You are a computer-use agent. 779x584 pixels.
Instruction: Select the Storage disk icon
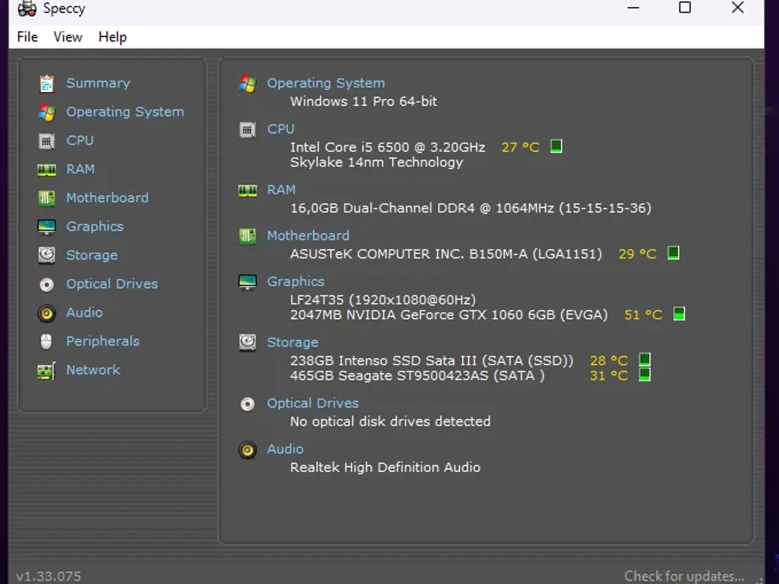point(46,255)
